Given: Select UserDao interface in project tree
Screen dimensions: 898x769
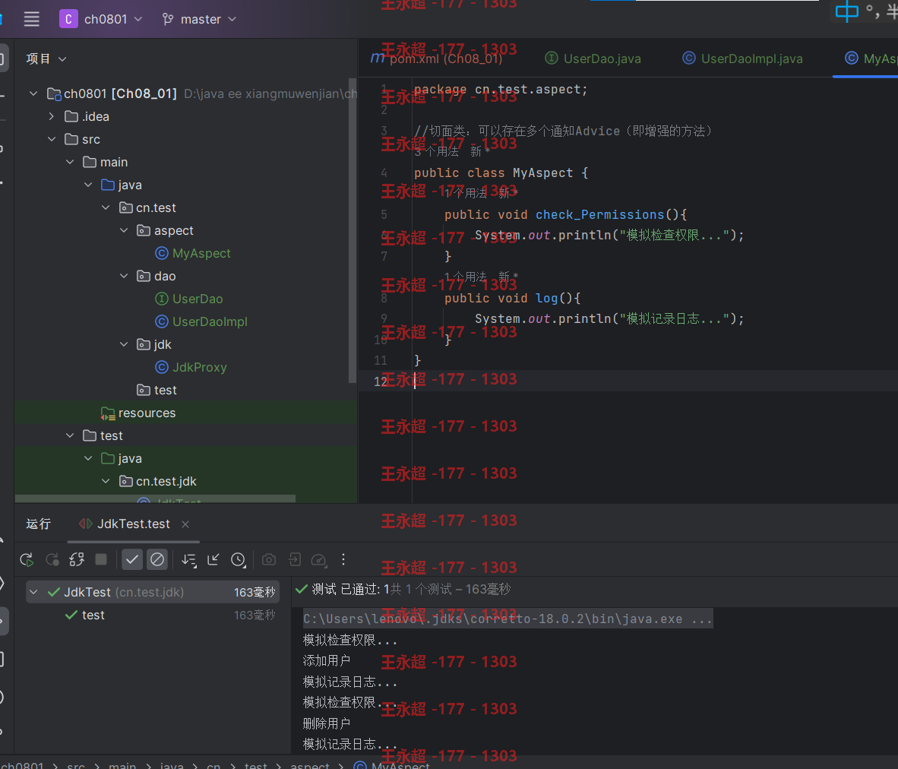Looking at the screenshot, I should point(189,299).
